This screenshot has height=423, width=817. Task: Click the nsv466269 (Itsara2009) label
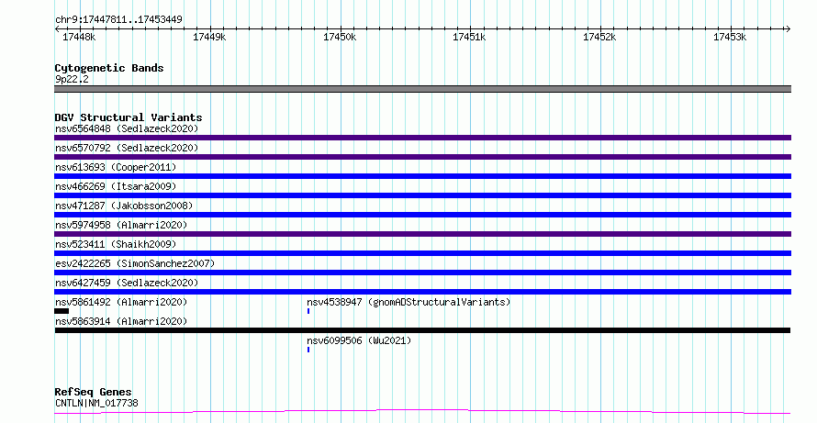[x=116, y=186]
